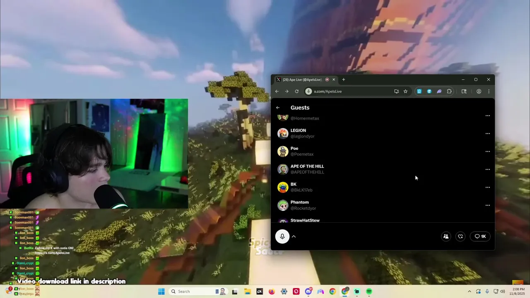530x298 pixels.
Task: Expand microphone options chevron
Action: [x=294, y=236]
